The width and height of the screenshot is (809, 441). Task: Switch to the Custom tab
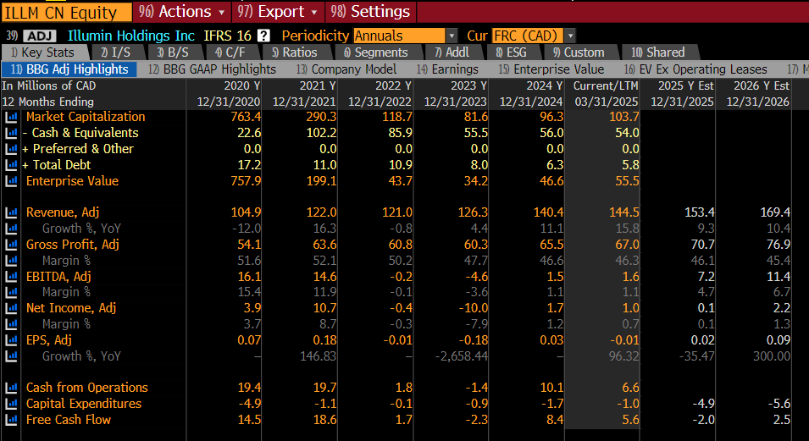tap(579, 52)
